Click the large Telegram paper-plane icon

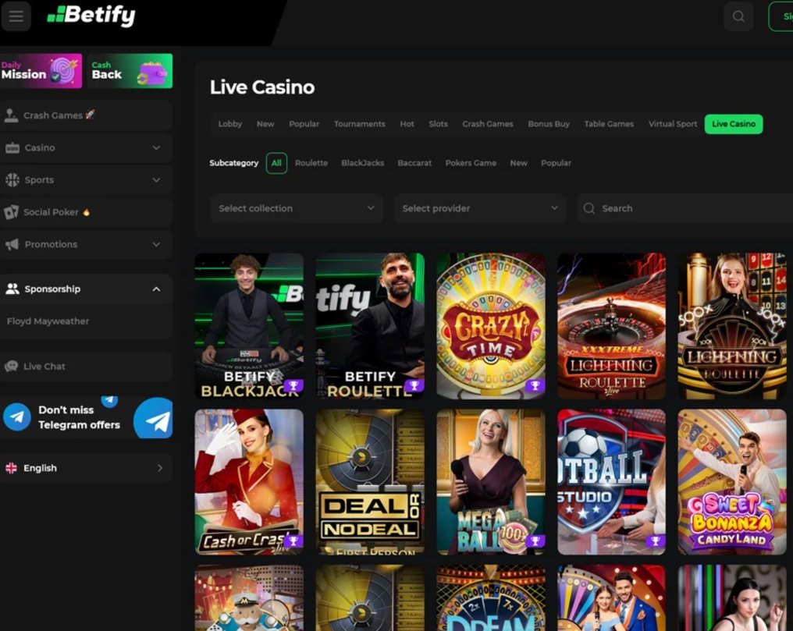point(155,420)
